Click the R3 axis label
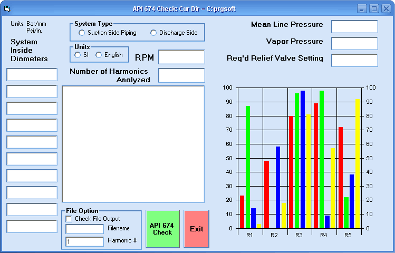 pyautogui.click(x=299, y=235)
